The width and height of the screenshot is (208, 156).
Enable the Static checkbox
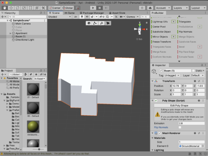coord(193,71)
